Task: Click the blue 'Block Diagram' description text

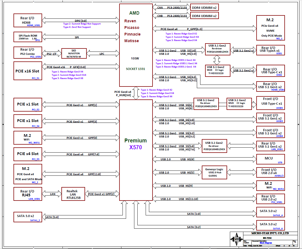Action: tap(266, 243)
